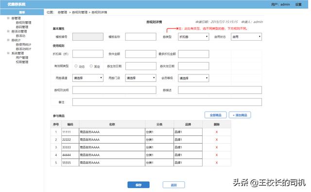
Task: Click the 优惠券系统 title
Action: click(17, 4)
